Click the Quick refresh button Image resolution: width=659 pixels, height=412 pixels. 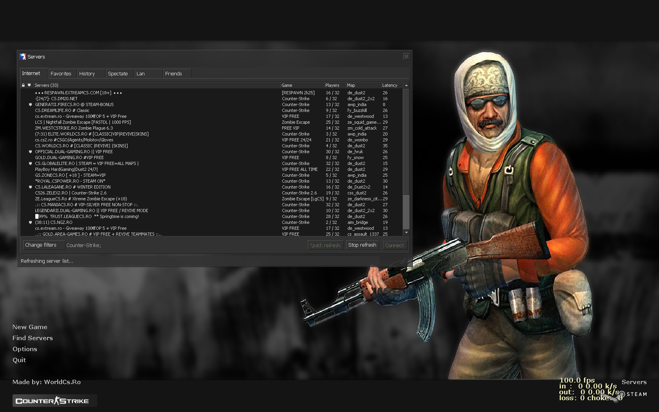pyautogui.click(x=325, y=245)
